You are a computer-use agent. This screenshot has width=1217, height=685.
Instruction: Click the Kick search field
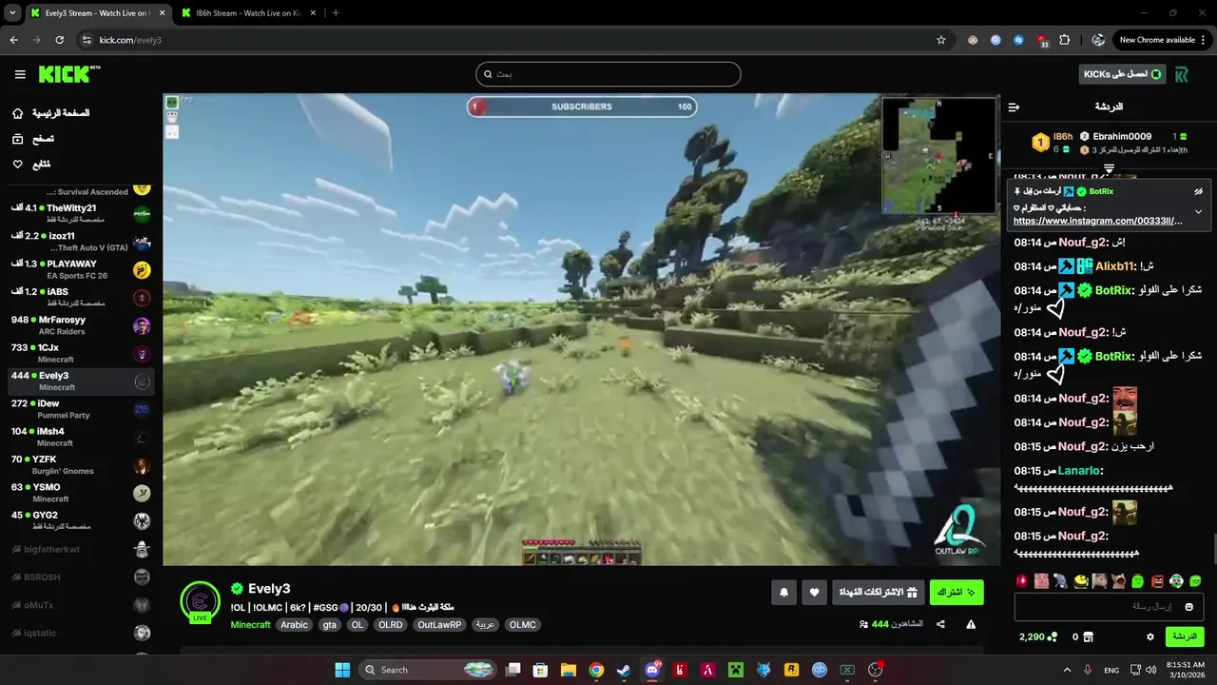[x=608, y=74]
